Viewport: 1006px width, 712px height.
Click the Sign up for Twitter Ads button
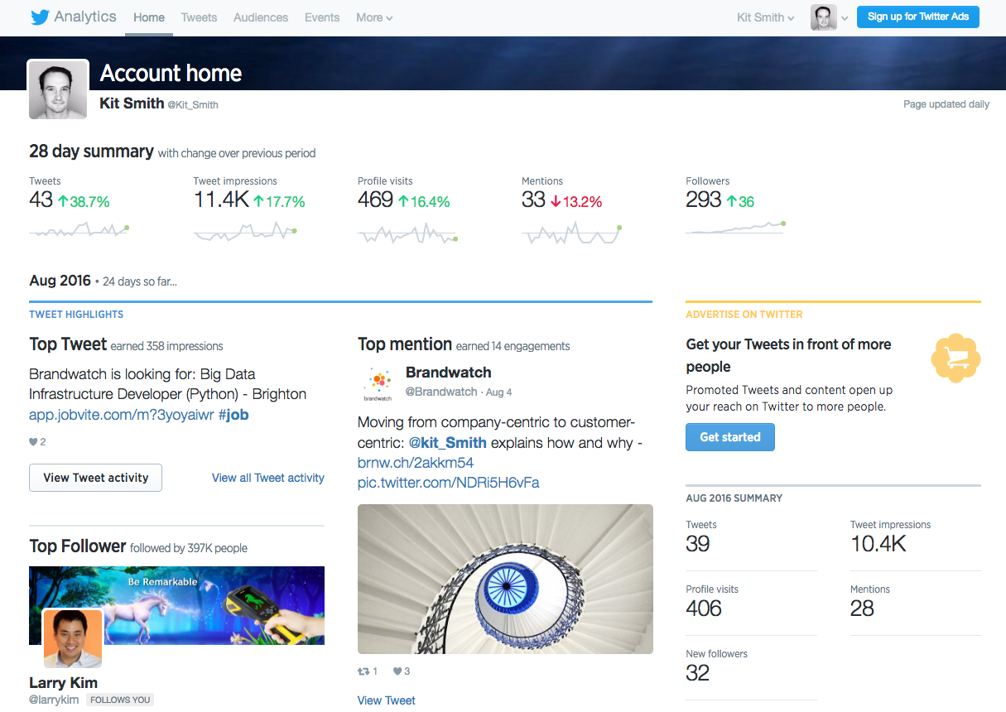917,16
